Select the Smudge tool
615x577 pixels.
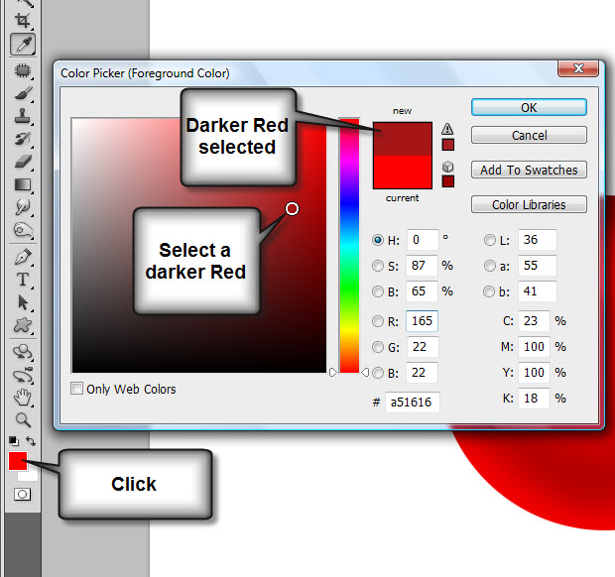(x=23, y=207)
